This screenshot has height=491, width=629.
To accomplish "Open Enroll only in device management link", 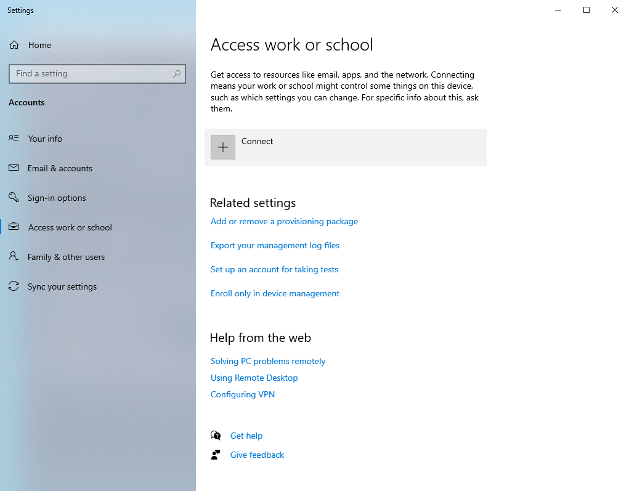I will click(275, 294).
